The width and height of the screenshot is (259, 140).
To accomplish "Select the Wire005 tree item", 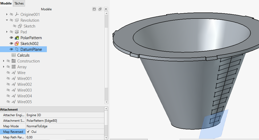I will tap(24, 102).
